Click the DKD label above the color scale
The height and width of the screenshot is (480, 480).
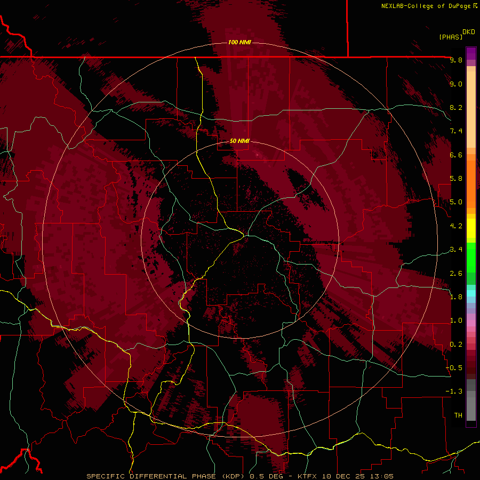coord(469,32)
